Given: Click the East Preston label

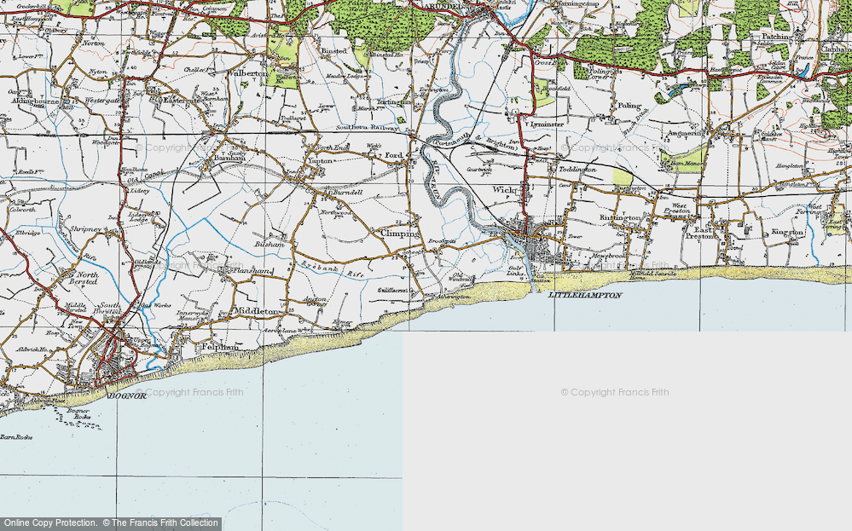Looking at the screenshot, I should pos(699,233).
